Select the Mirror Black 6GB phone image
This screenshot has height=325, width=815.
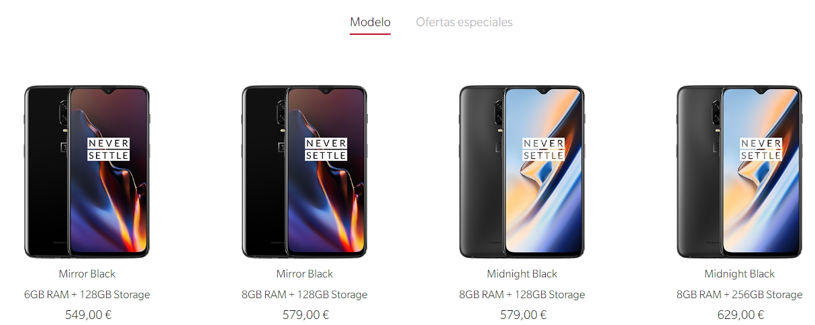87,172
